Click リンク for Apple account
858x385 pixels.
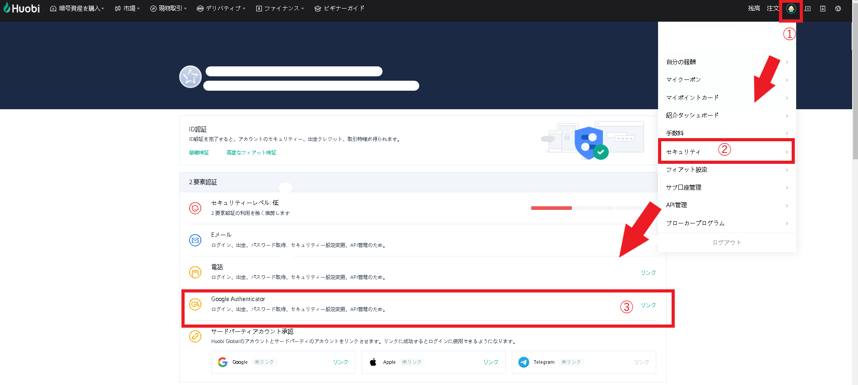click(x=491, y=362)
